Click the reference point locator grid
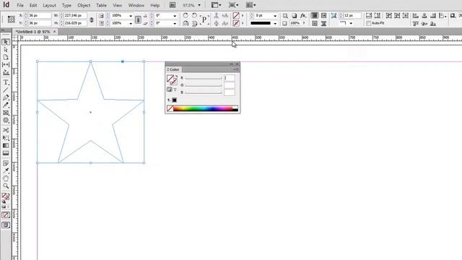 coord(12,19)
